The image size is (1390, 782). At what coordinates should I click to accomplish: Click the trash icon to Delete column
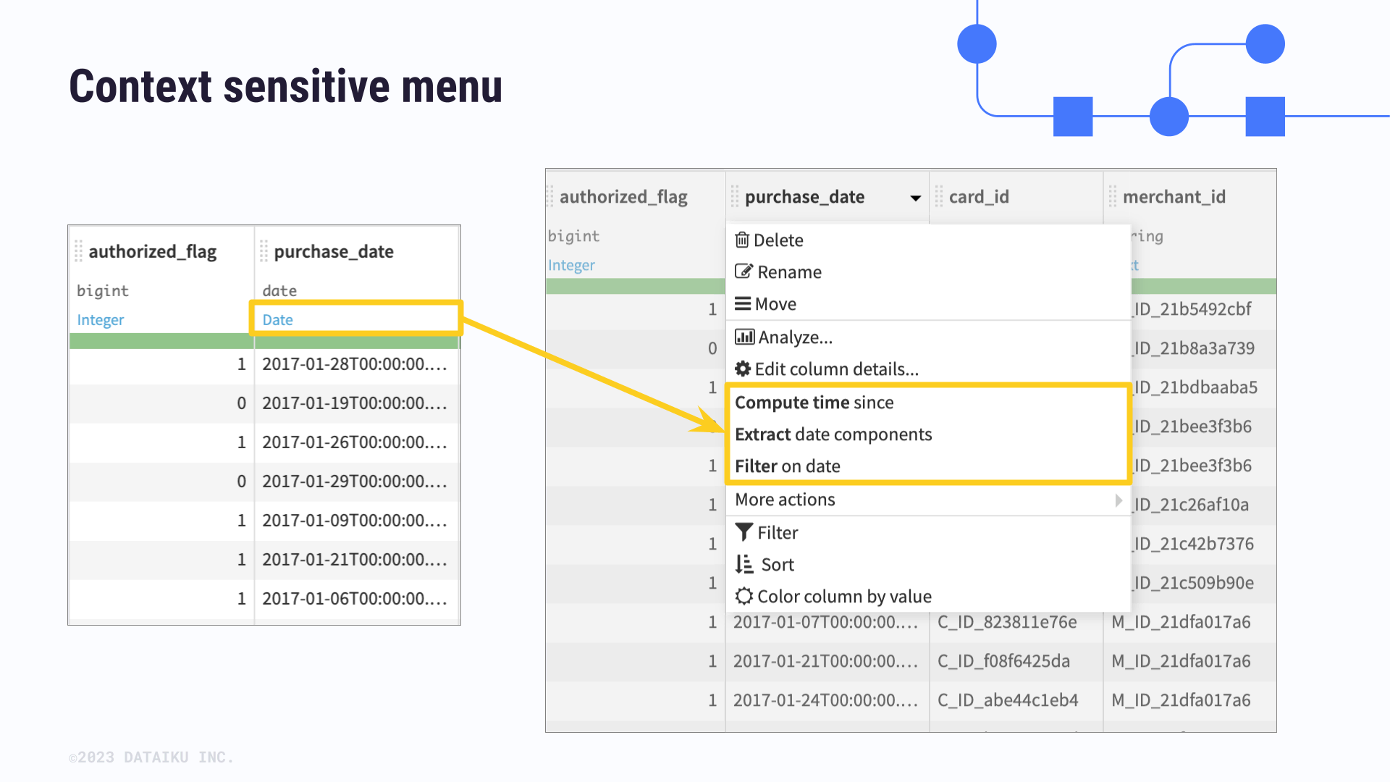tap(743, 240)
